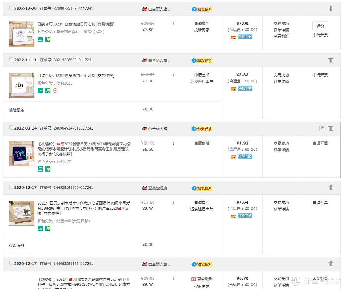Delete the 2022-02-14 order with trash icon
Viewport: 344px width, 289px height.
click(331, 128)
